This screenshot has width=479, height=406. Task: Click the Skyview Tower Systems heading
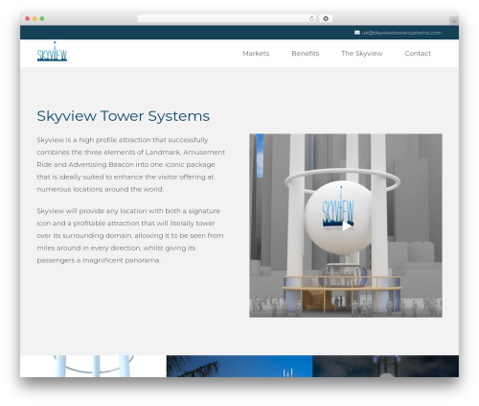pos(124,116)
